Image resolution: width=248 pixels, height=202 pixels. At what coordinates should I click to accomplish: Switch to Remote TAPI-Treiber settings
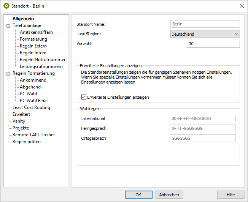(33, 135)
